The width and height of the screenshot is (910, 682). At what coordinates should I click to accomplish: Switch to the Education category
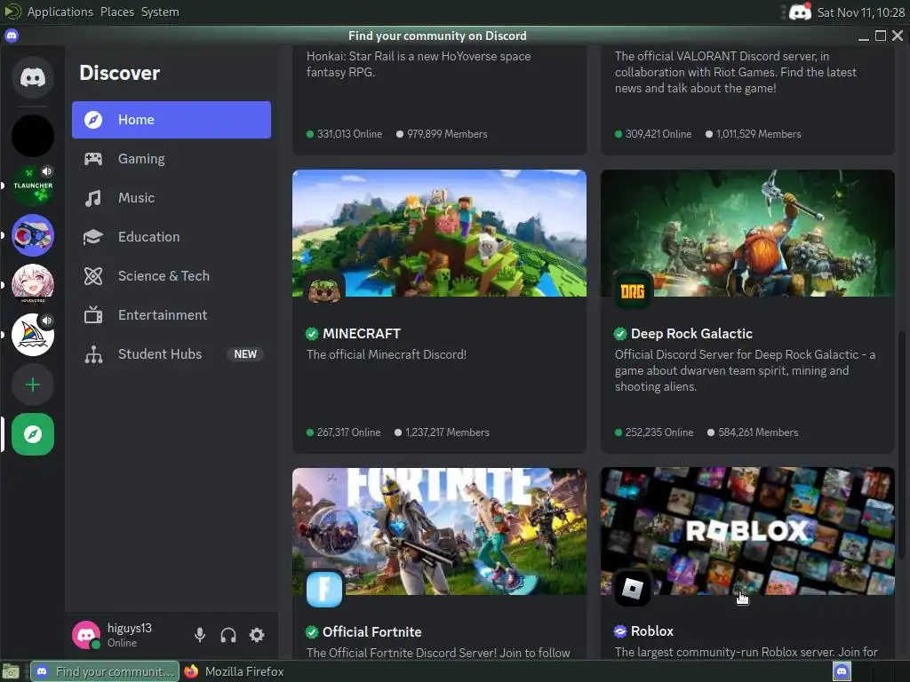pyautogui.click(x=172, y=237)
